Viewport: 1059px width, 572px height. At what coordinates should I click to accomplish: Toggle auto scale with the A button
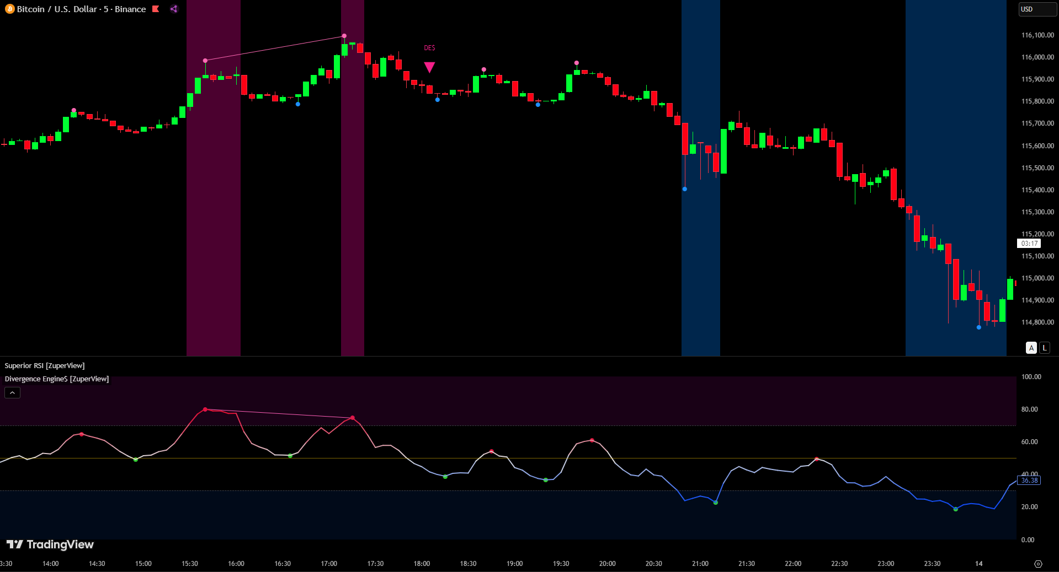click(x=1031, y=348)
